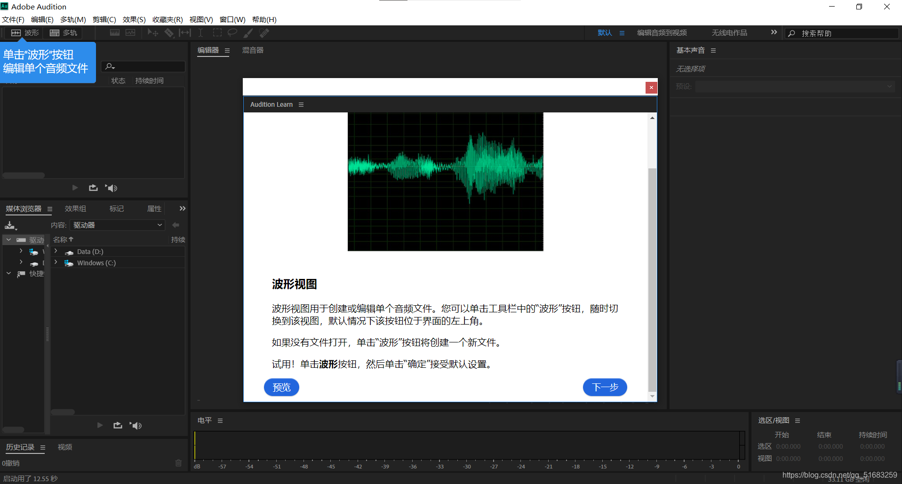
Task: Switch to the 标记 tab
Action: pyautogui.click(x=117, y=209)
